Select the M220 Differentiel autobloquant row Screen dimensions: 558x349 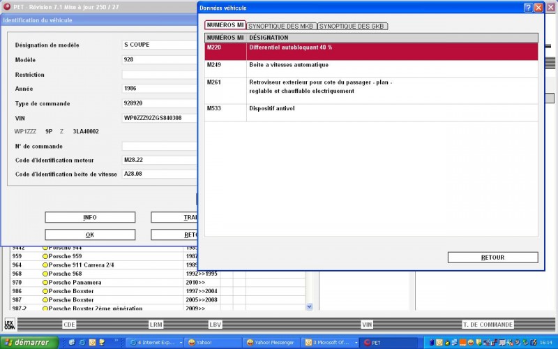pos(371,52)
